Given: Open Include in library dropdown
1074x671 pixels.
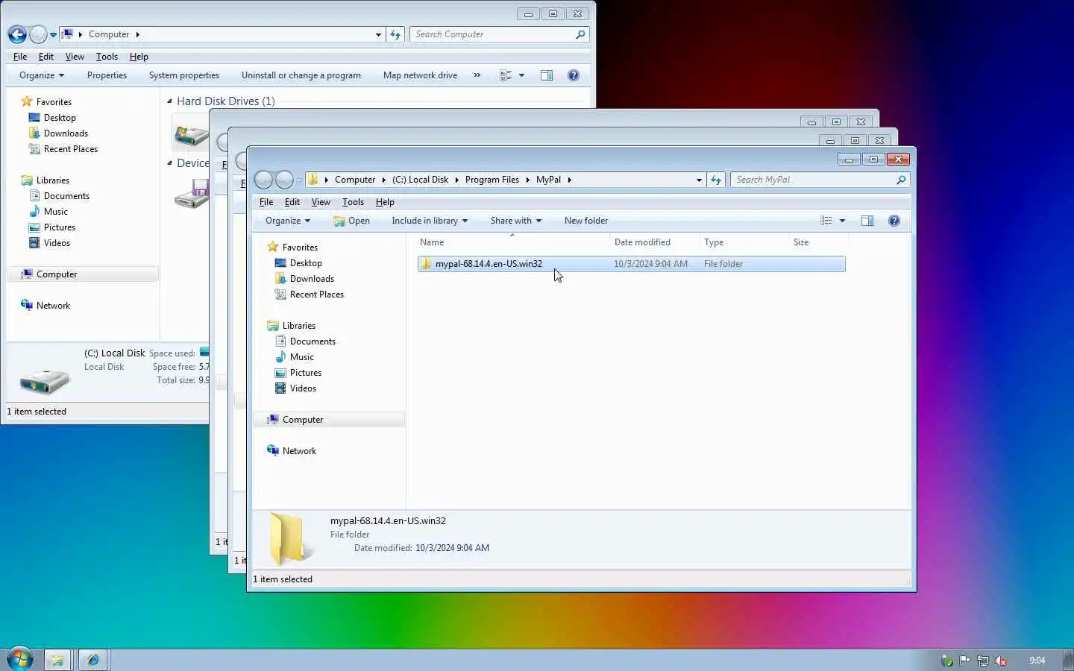Looking at the screenshot, I should (430, 221).
